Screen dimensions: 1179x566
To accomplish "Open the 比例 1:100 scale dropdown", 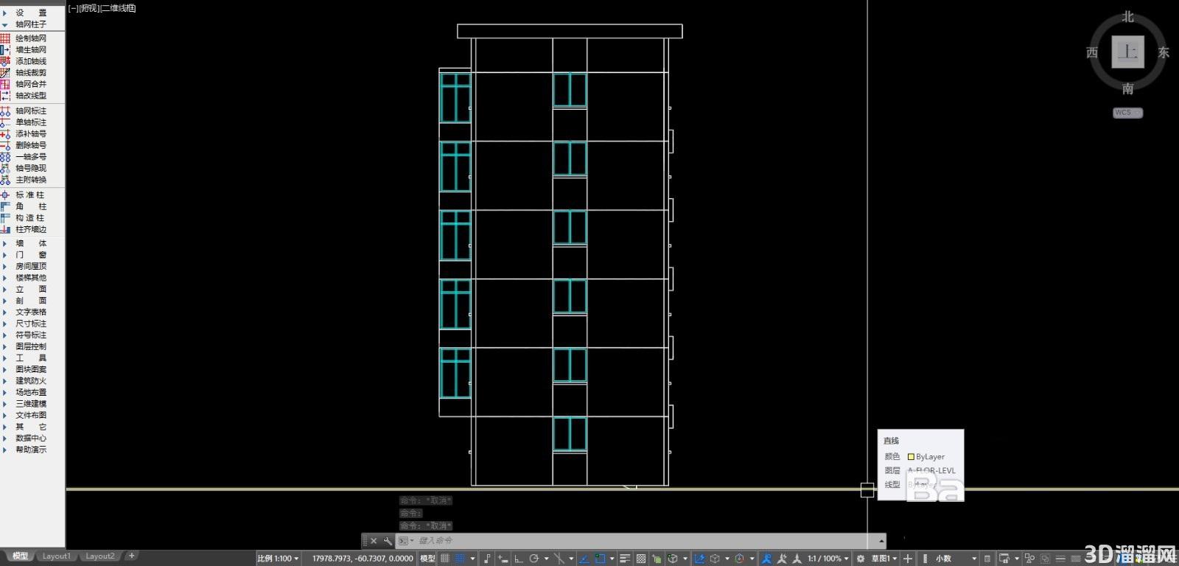I will [278, 559].
